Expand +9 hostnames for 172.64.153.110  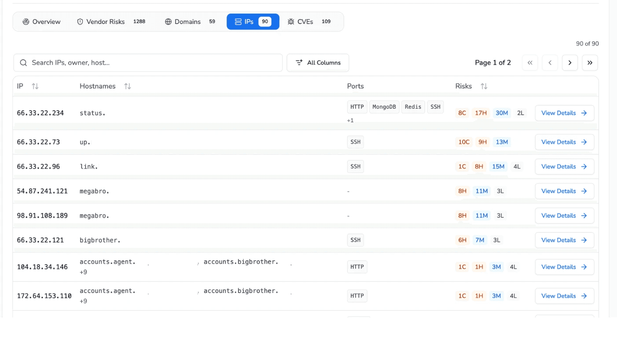pyautogui.click(x=83, y=301)
